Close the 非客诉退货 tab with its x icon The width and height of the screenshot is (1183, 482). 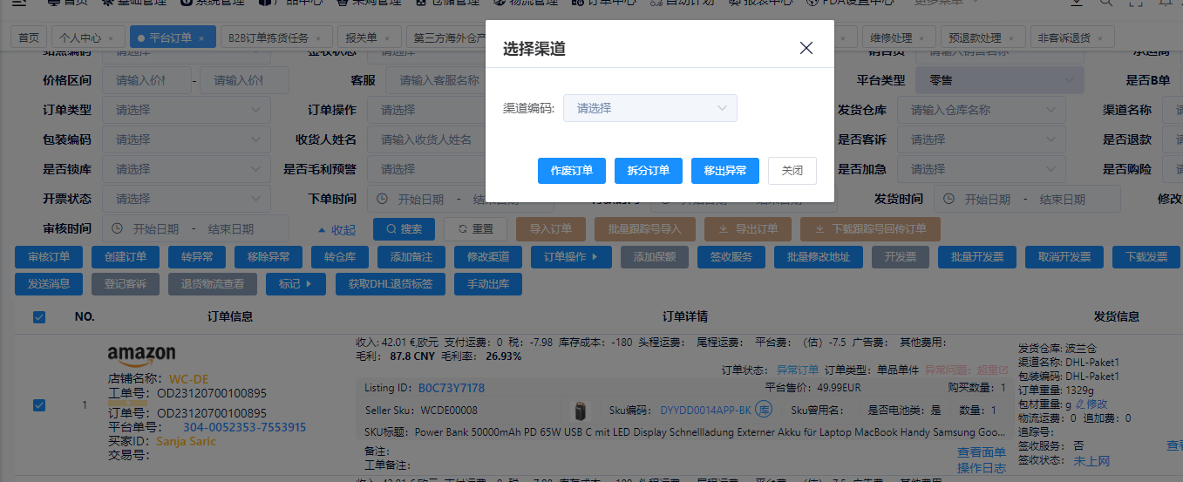[1100, 38]
